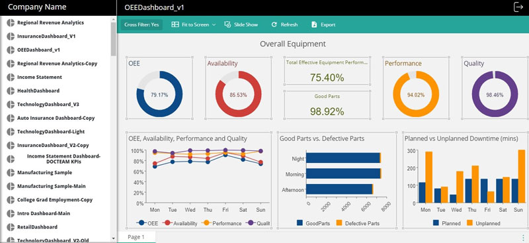Toggle Unplanned series in downtime legend
Image resolution: width=529 pixels, height=243 pixels.
(483, 223)
